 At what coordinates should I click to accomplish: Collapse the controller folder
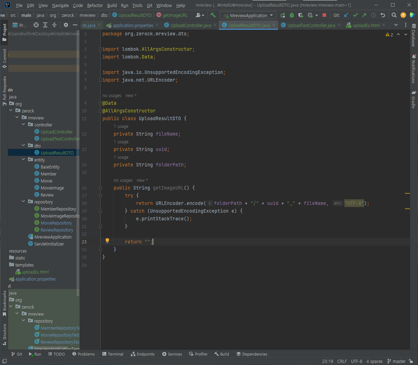point(23,125)
